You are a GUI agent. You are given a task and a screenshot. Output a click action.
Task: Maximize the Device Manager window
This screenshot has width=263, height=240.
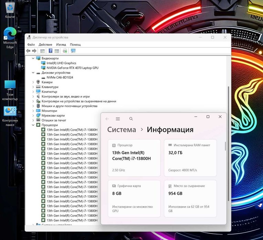tap(212, 37)
